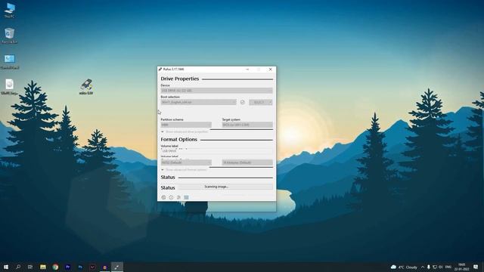Open Google Chrome from the taskbar

point(55,267)
